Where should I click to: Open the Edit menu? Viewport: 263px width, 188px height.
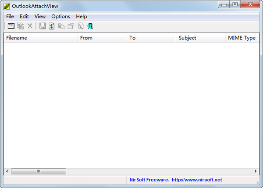click(24, 16)
